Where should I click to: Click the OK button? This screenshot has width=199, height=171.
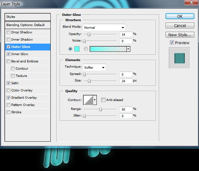[x=180, y=16]
